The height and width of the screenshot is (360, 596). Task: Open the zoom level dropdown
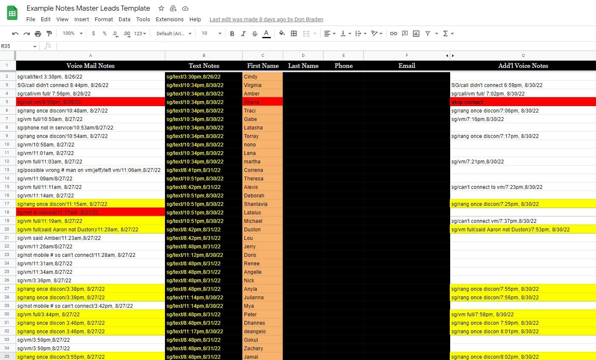click(72, 34)
